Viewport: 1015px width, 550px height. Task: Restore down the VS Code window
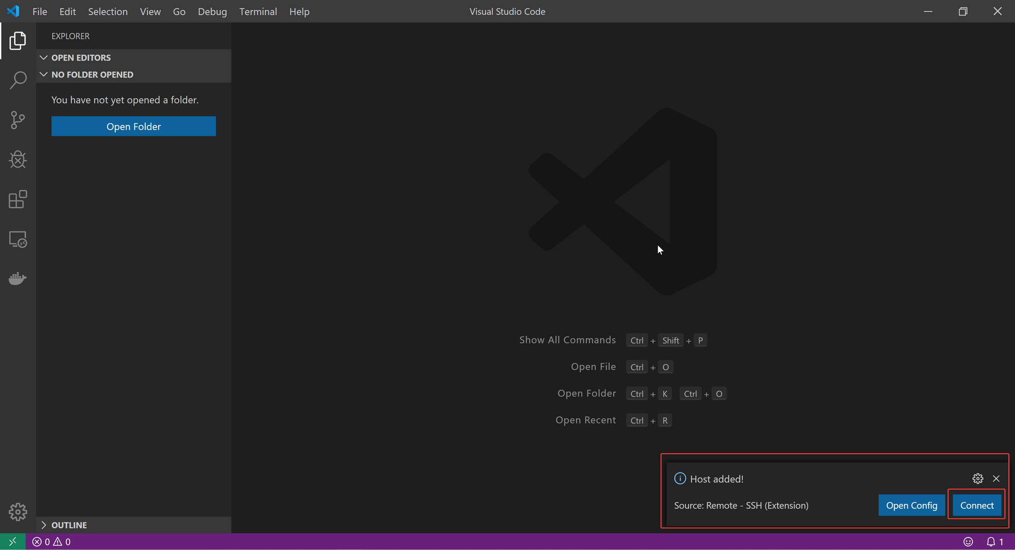[963, 11]
